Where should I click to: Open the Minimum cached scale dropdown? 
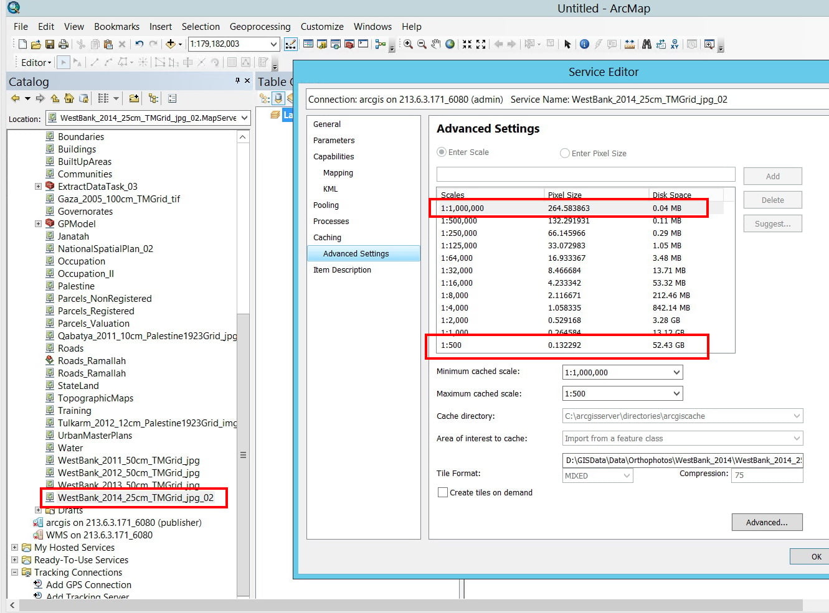[676, 372]
